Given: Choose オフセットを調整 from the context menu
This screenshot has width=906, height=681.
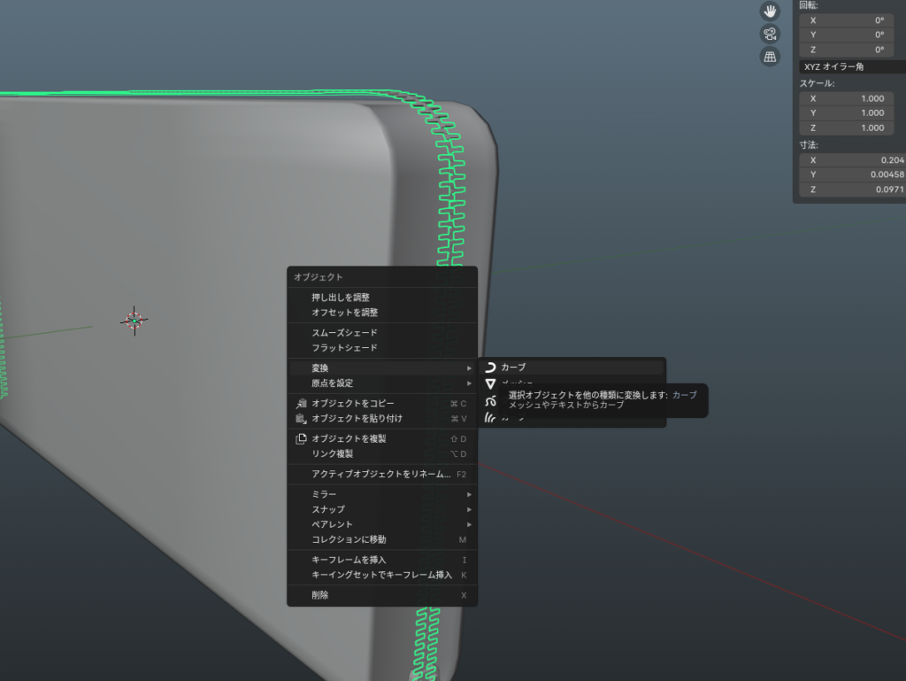Looking at the screenshot, I should [382, 313].
